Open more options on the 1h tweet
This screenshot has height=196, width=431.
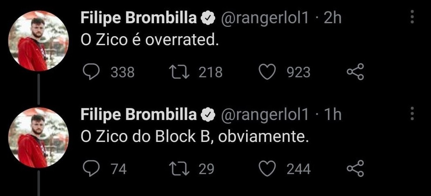[x=412, y=114]
